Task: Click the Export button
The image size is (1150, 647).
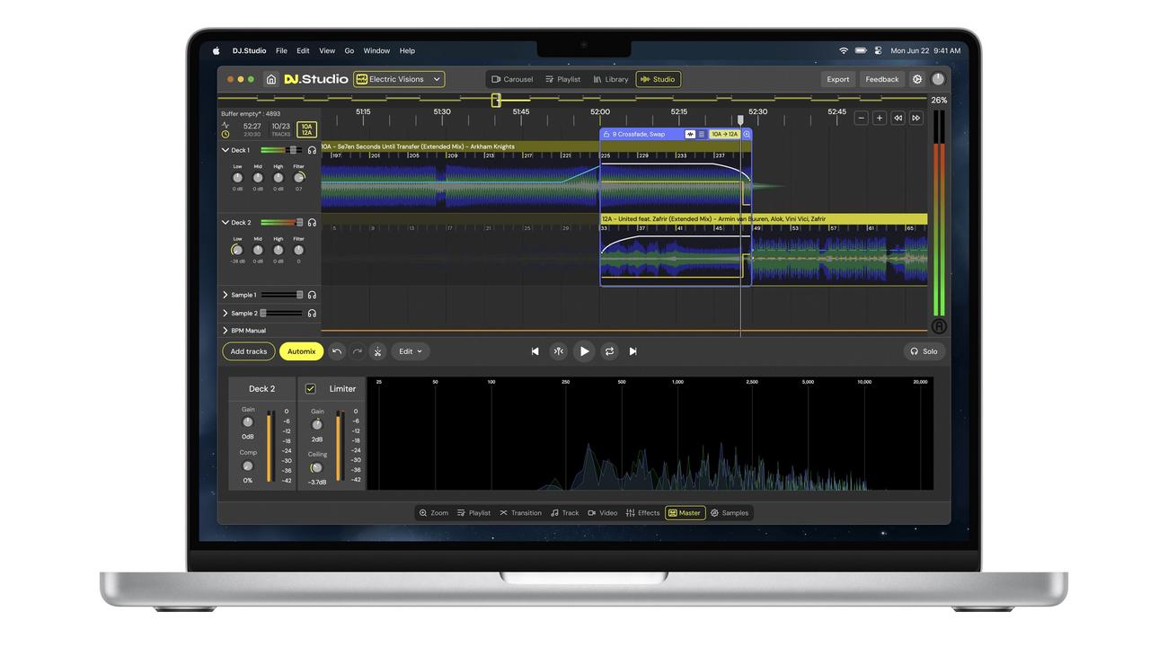Action: [x=838, y=79]
